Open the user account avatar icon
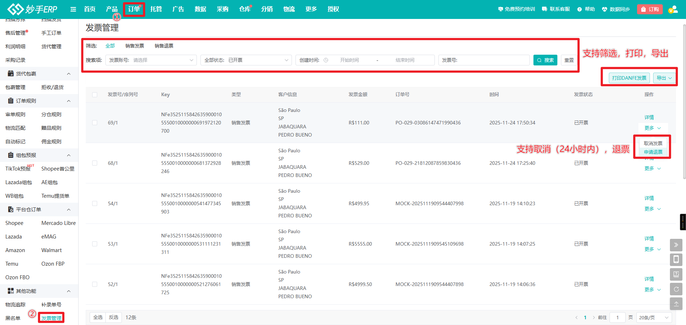The image size is (686, 325). click(x=673, y=9)
